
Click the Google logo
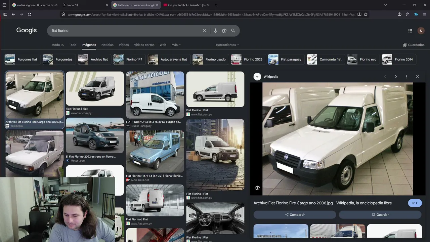27,31
